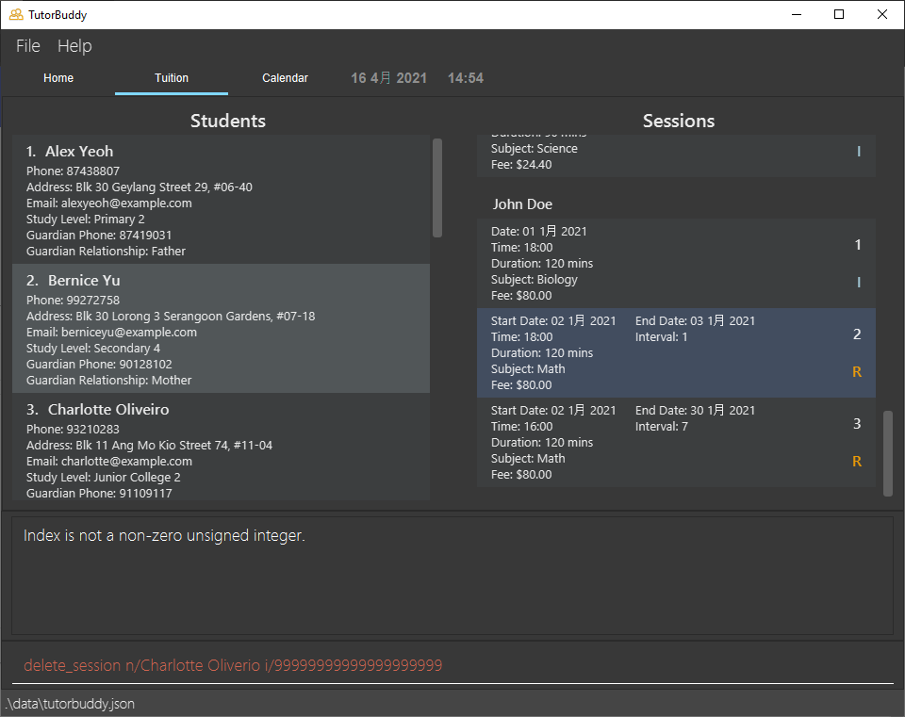
Task: Open the Help menu
Action: pos(74,45)
